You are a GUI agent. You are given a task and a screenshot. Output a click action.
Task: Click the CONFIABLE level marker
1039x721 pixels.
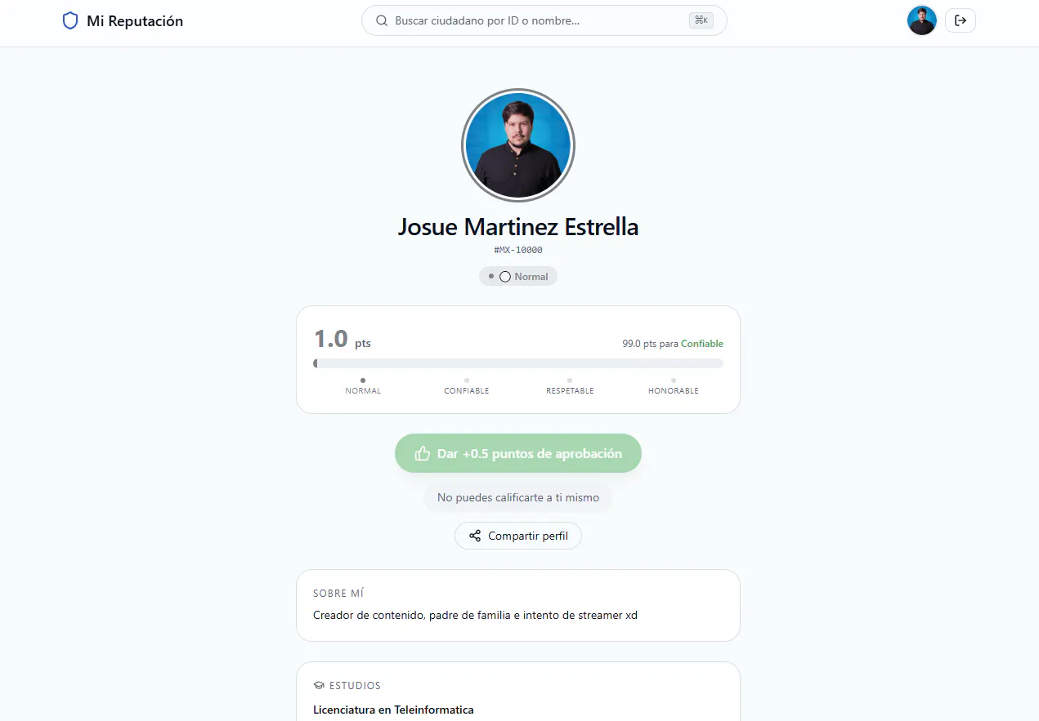point(467,386)
